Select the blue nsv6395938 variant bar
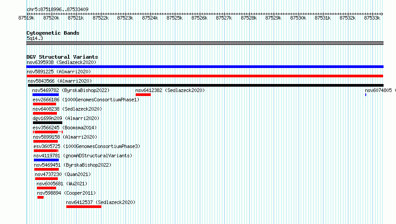The width and height of the screenshot is (396, 224). [205, 67]
